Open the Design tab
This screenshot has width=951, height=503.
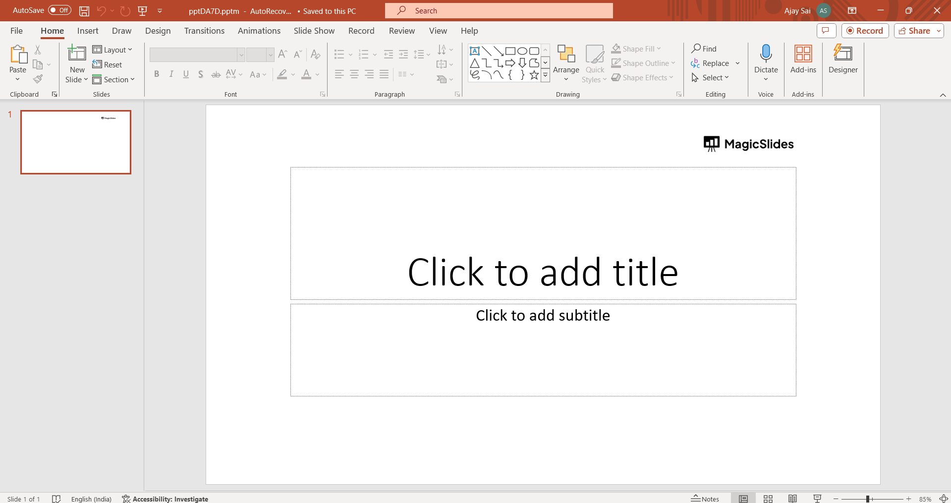(158, 31)
